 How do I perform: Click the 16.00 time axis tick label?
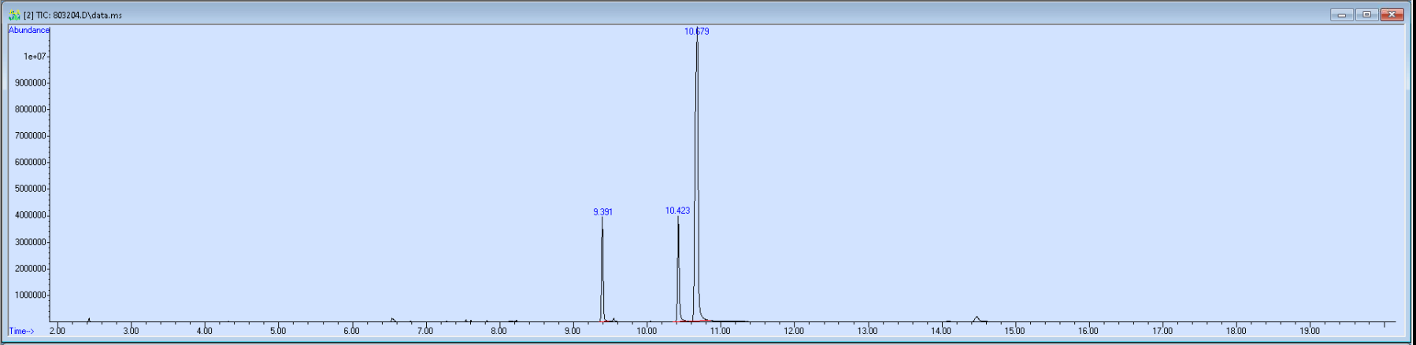tap(1088, 332)
